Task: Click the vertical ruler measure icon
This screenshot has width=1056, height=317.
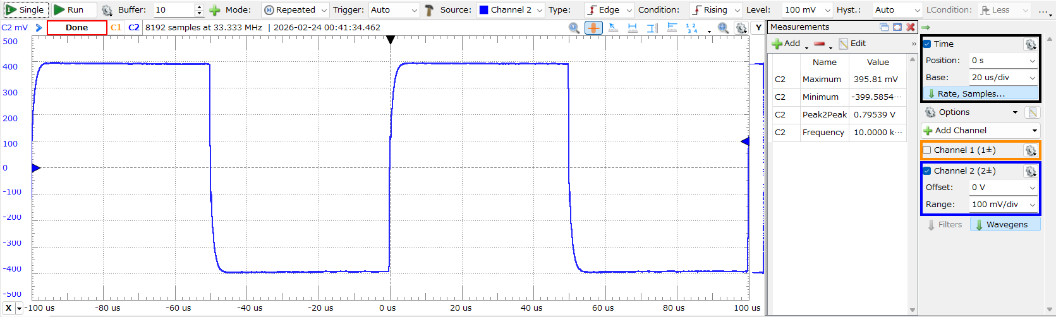Action: [652, 28]
